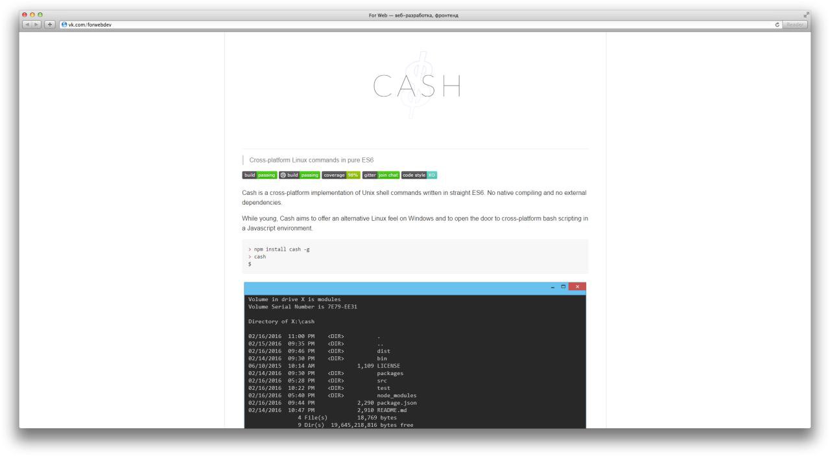Click the '2,290 package.json' file row
Viewport: 830px width, 456px height.
tap(333, 403)
